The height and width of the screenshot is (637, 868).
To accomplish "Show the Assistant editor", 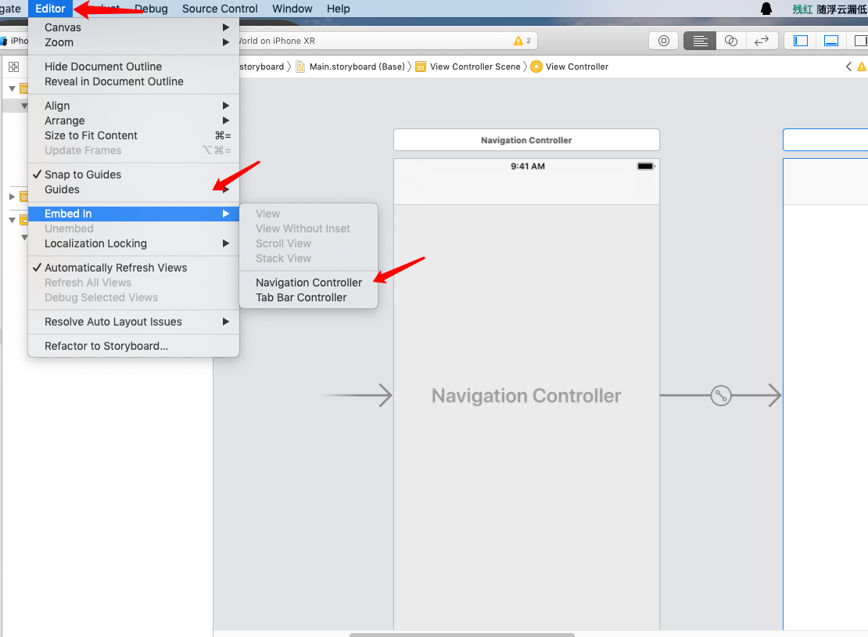I will tap(730, 41).
